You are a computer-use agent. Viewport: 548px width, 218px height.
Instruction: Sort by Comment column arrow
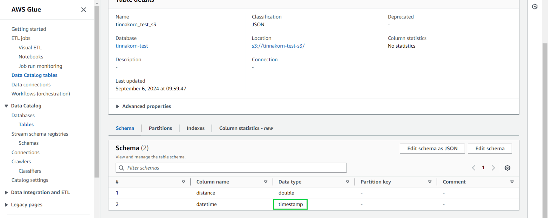tap(512, 182)
